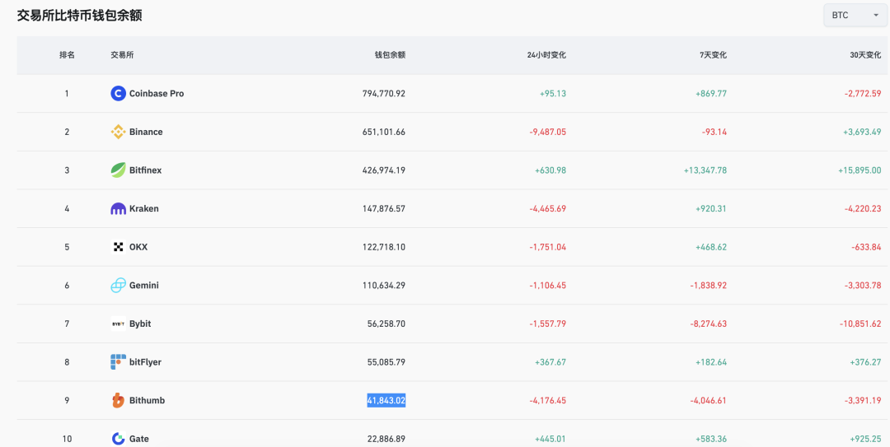Open the BTC currency dropdown
The height and width of the screenshot is (447, 890).
click(x=855, y=16)
